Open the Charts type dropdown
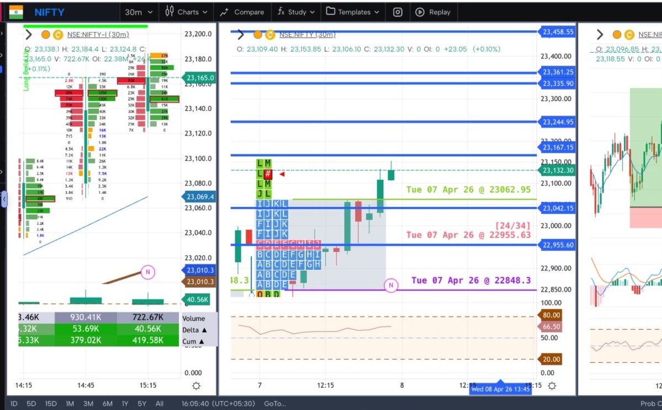Image resolution: width=662 pixels, height=410 pixels. 186,12
